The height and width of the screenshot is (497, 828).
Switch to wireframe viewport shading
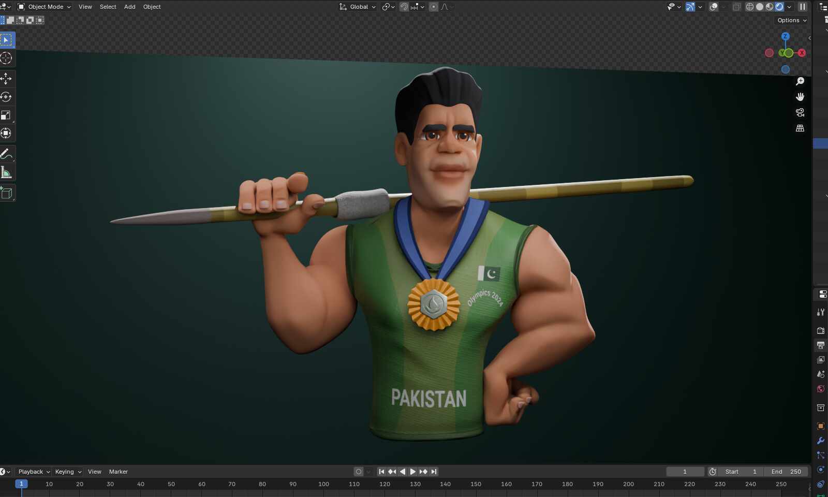click(x=749, y=7)
